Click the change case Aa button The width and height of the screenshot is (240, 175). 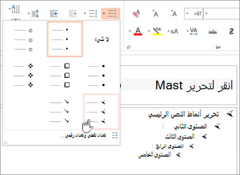pyautogui.click(x=174, y=31)
